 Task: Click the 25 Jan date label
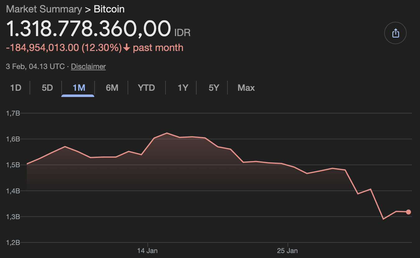pos(287,251)
